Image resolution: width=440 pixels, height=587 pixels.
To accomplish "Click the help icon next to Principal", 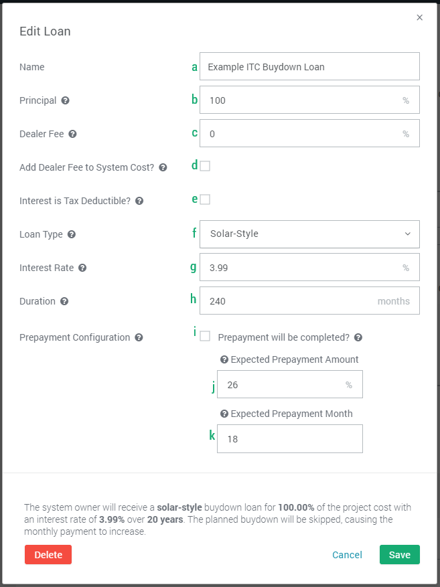I will [x=66, y=100].
